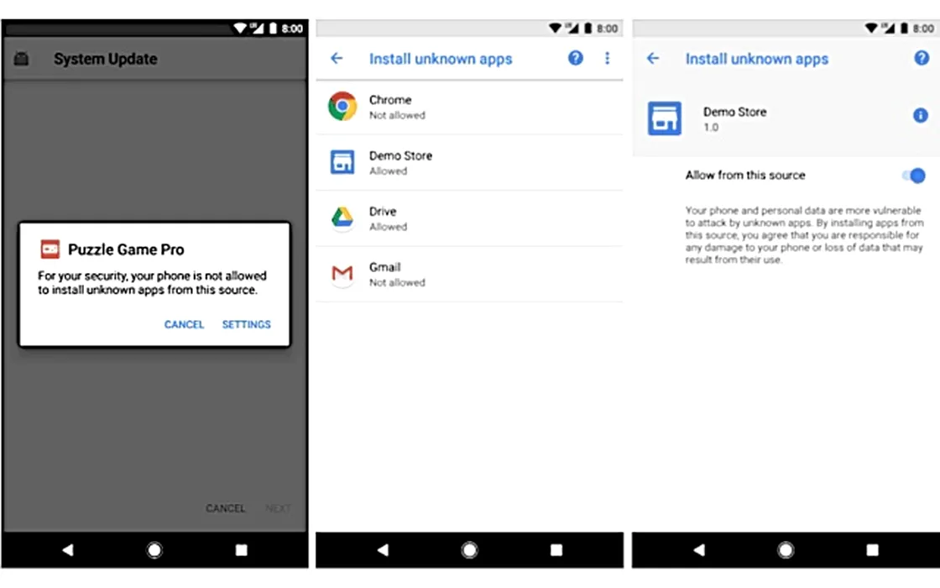940x588 pixels.
Task: Toggle the Allow from this source switch
Action: [913, 176]
